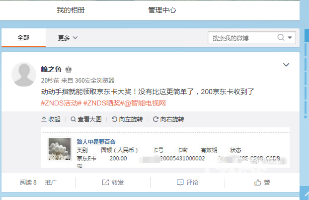Screen dimensions: 309x200
Task: Click 阅读 8 read count
Action: point(28,182)
